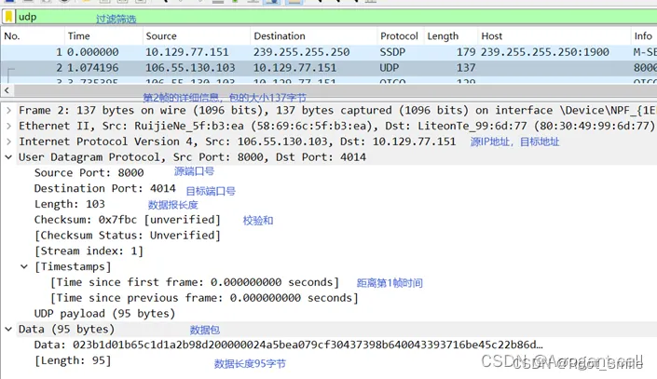Collapse the User Datagram Protocol section
The width and height of the screenshot is (657, 379).
pos(8,157)
